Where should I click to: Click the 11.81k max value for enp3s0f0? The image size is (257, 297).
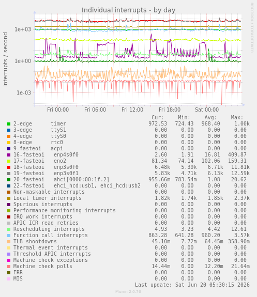click(x=240, y=167)
